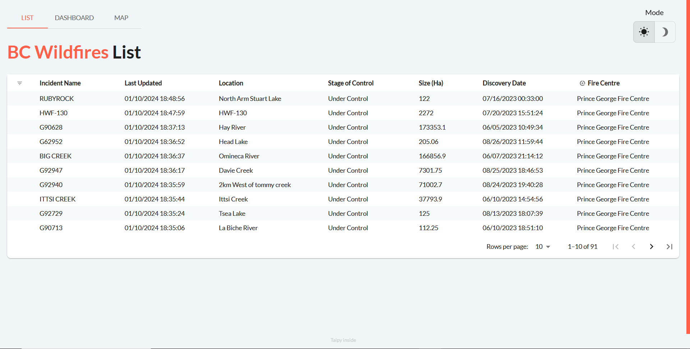This screenshot has height=349, width=690.
Task: Click the 2km West of tommy creek cell
Action: [x=255, y=185]
